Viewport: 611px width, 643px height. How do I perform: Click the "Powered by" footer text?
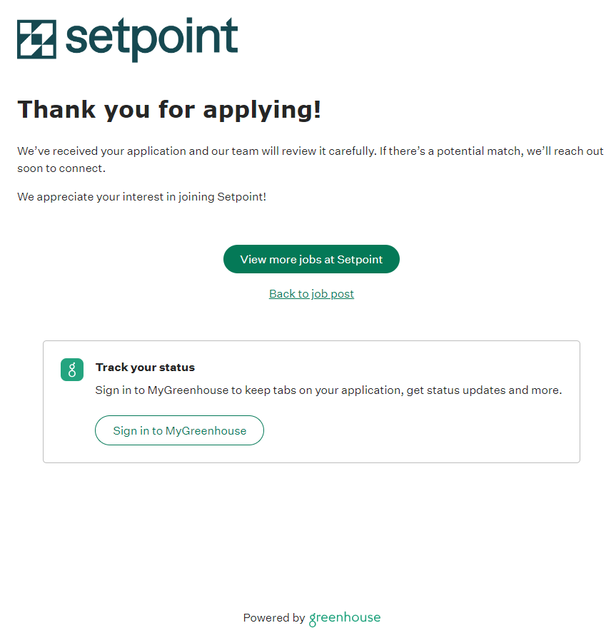(x=273, y=618)
